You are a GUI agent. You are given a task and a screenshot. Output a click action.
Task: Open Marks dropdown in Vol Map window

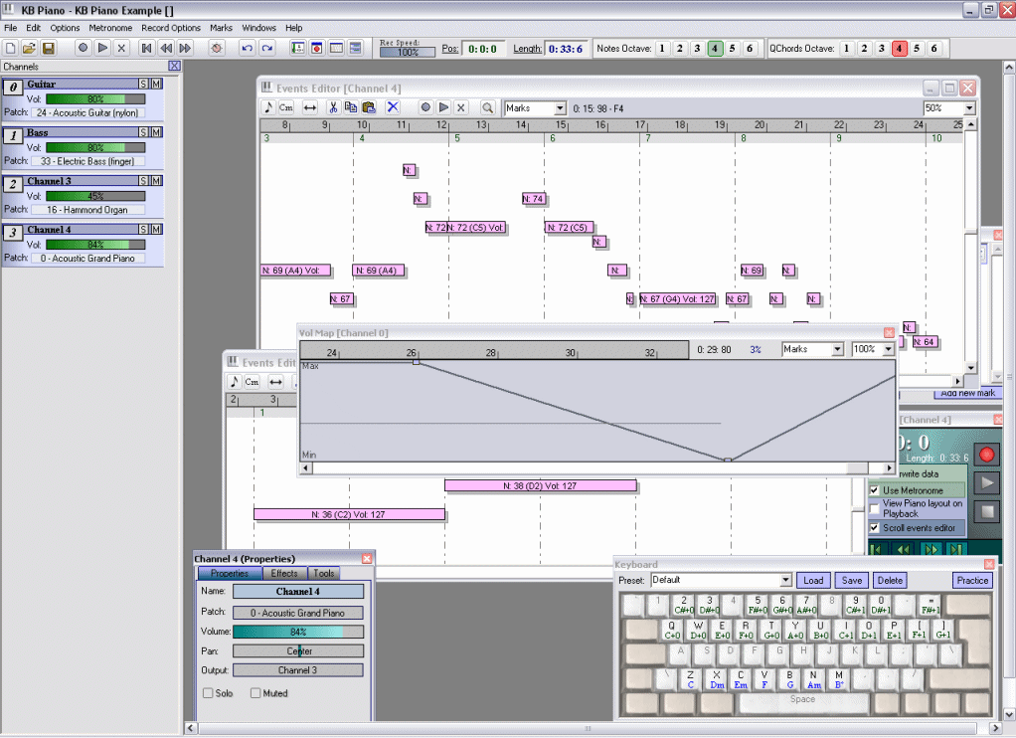point(837,349)
